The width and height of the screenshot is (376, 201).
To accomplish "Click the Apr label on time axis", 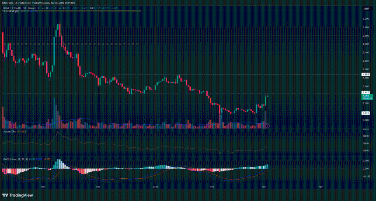I will pyautogui.click(x=321, y=186).
